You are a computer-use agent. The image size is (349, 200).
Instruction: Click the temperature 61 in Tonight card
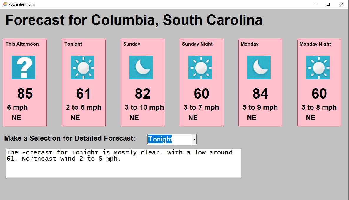coord(84,94)
